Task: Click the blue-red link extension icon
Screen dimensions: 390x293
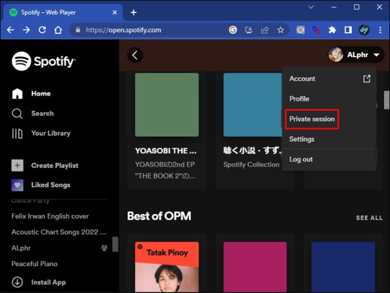Action: click(317, 30)
